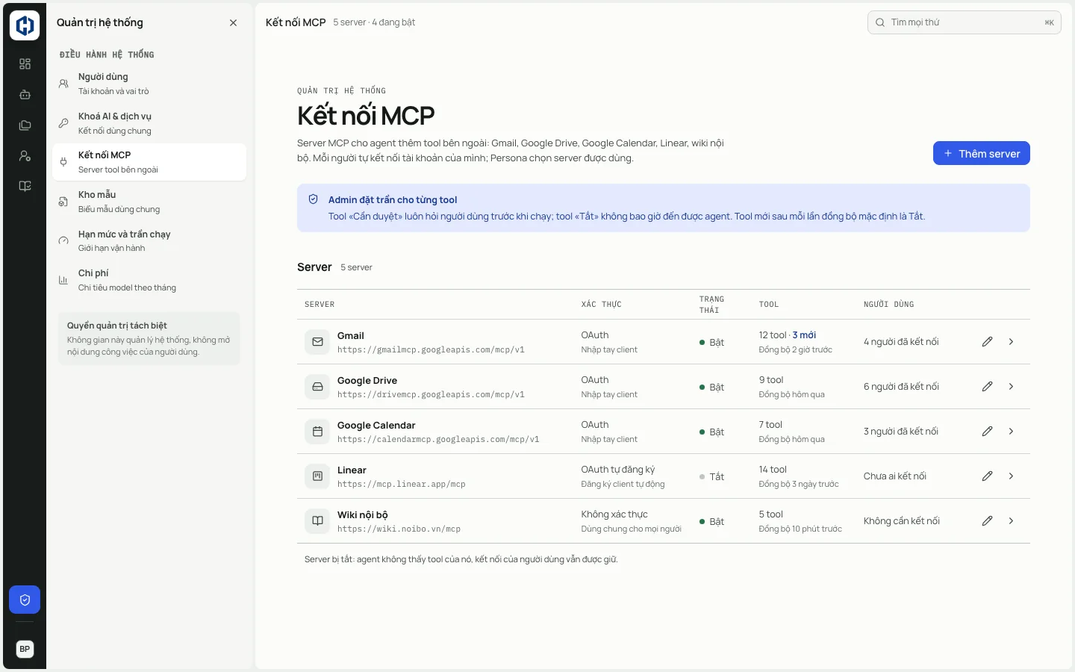The width and height of the screenshot is (1075, 672).
Task: Expand the Google Drive row chevron
Action: click(1012, 387)
